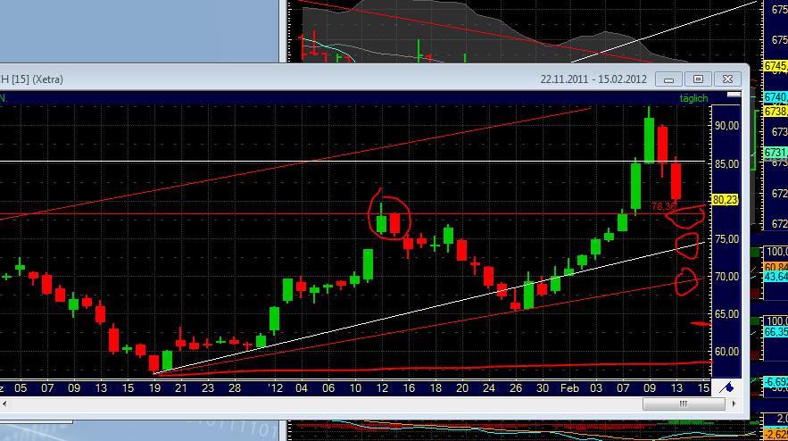The width and height of the screenshot is (788, 441).
Task: Click the cyan -6,692 indicator value in background
Action: pos(776,382)
